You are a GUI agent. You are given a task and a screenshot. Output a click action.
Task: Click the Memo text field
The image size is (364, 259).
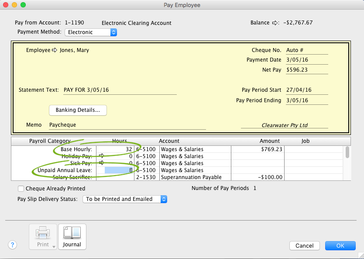127,125
